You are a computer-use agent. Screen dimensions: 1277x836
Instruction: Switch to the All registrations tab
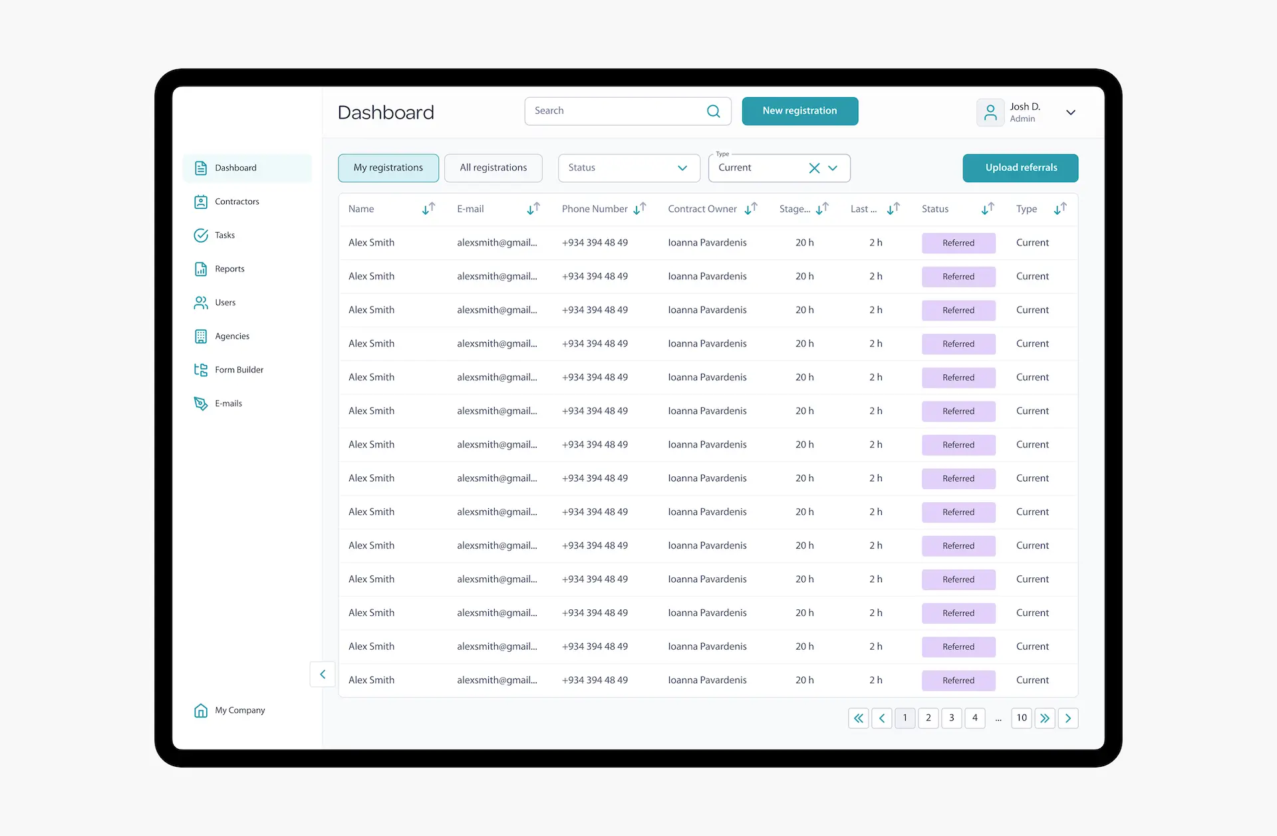(494, 168)
